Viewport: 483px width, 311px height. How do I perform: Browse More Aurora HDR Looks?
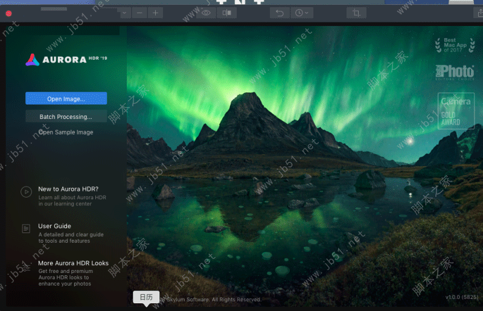[x=73, y=263]
